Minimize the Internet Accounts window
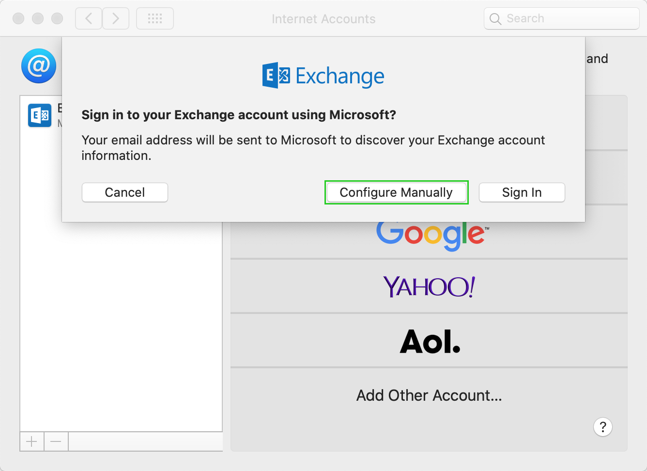647x471 pixels. (x=38, y=18)
